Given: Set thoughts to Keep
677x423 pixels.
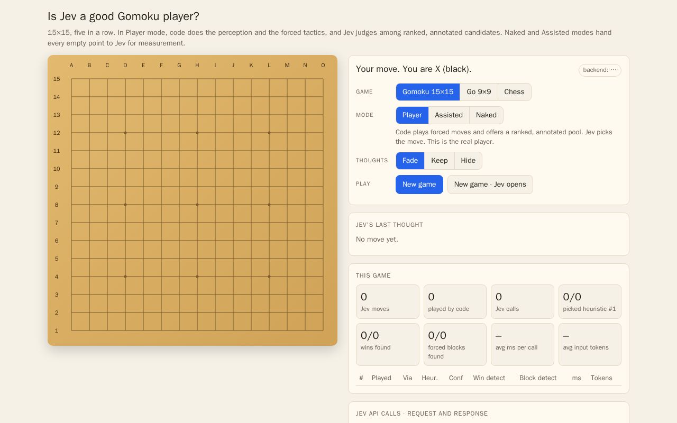Looking at the screenshot, I should click(439, 161).
